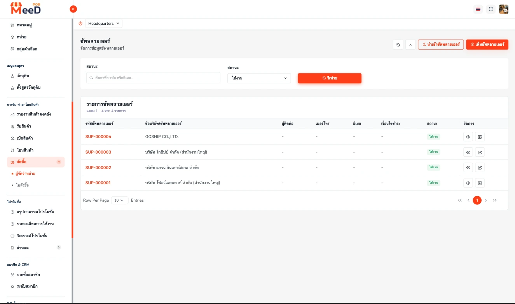Image resolution: width=515 pixels, height=304 pixels.
Task: Select ใบสั่งซื้อ submenu item
Action: pos(22,185)
